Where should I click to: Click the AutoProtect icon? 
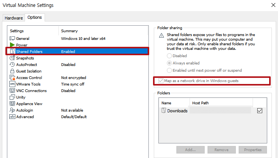point(12,64)
